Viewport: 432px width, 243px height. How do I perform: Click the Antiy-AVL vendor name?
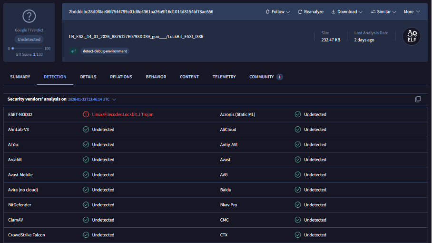(x=229, y=144)
